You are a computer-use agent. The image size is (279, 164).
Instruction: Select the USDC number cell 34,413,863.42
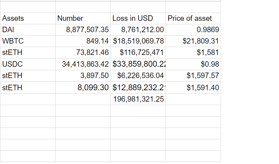point(85,64)
